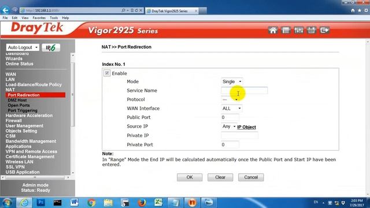Screen dimensions: 370x208
Task: Show hidden tray icons arrow
Action: (x=323, y=203)
